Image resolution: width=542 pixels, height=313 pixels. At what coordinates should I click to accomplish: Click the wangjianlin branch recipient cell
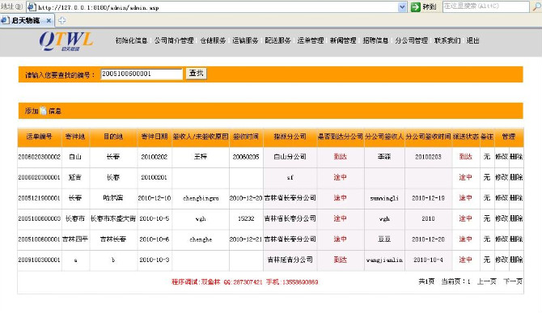coord(384,260)
